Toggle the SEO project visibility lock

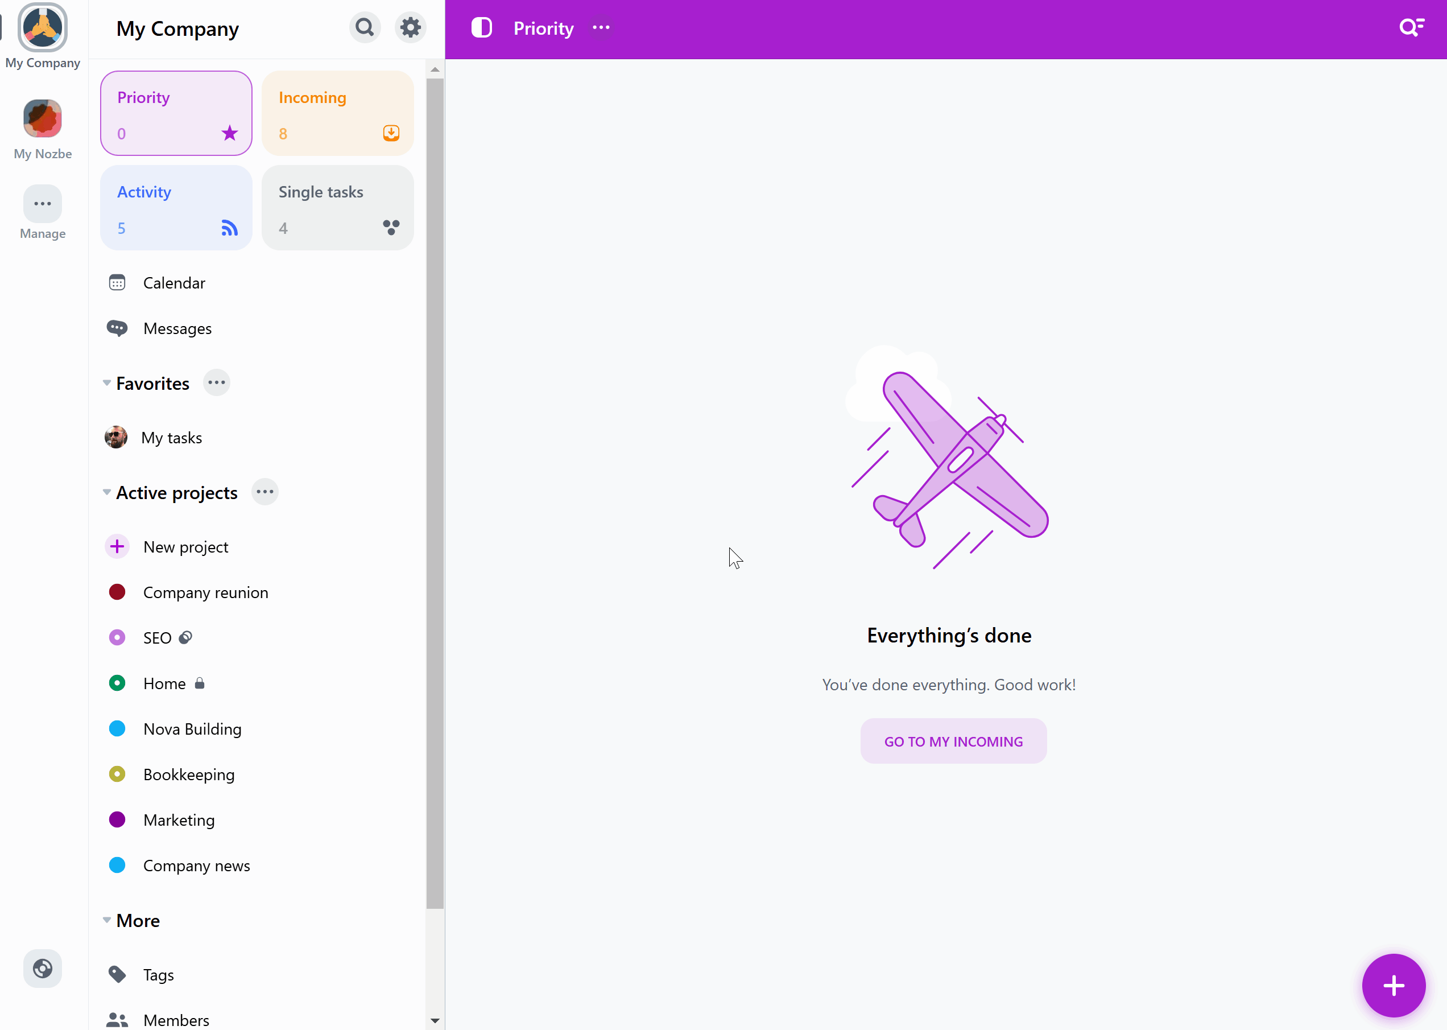pos(186,637)
